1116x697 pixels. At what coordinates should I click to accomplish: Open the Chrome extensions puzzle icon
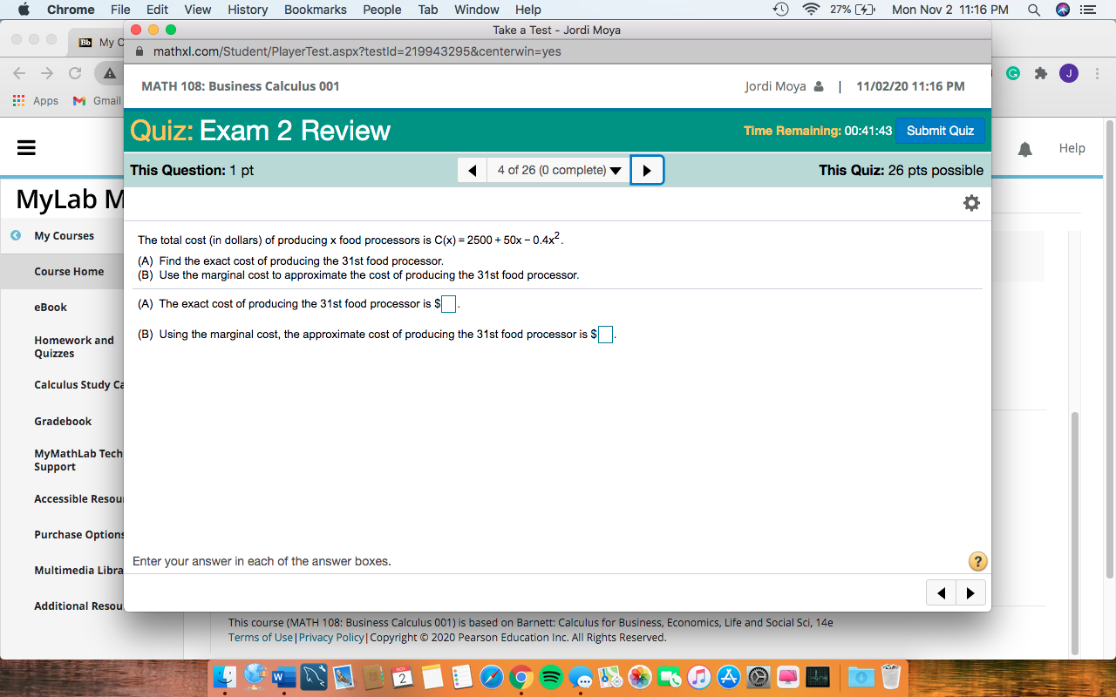point(1041,73)
